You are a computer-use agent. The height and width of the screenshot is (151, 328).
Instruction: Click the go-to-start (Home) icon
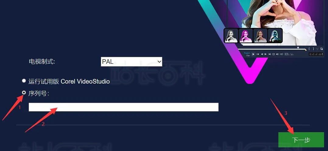(258, 54)
